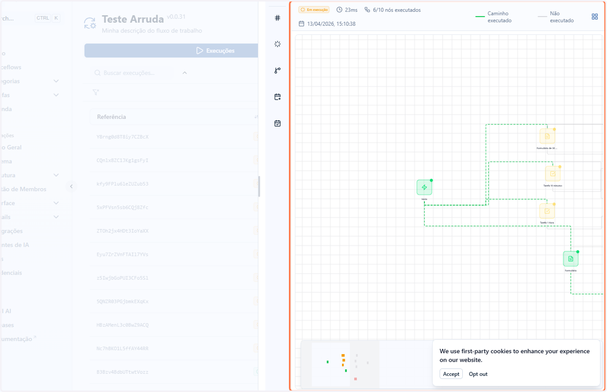
Task: Click the Minha descrição do fluxo de trabalho text
Action: [152, 31]
